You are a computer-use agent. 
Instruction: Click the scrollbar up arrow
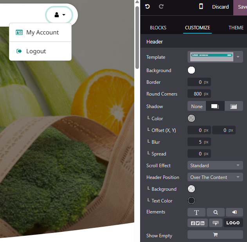pos(137,2)
